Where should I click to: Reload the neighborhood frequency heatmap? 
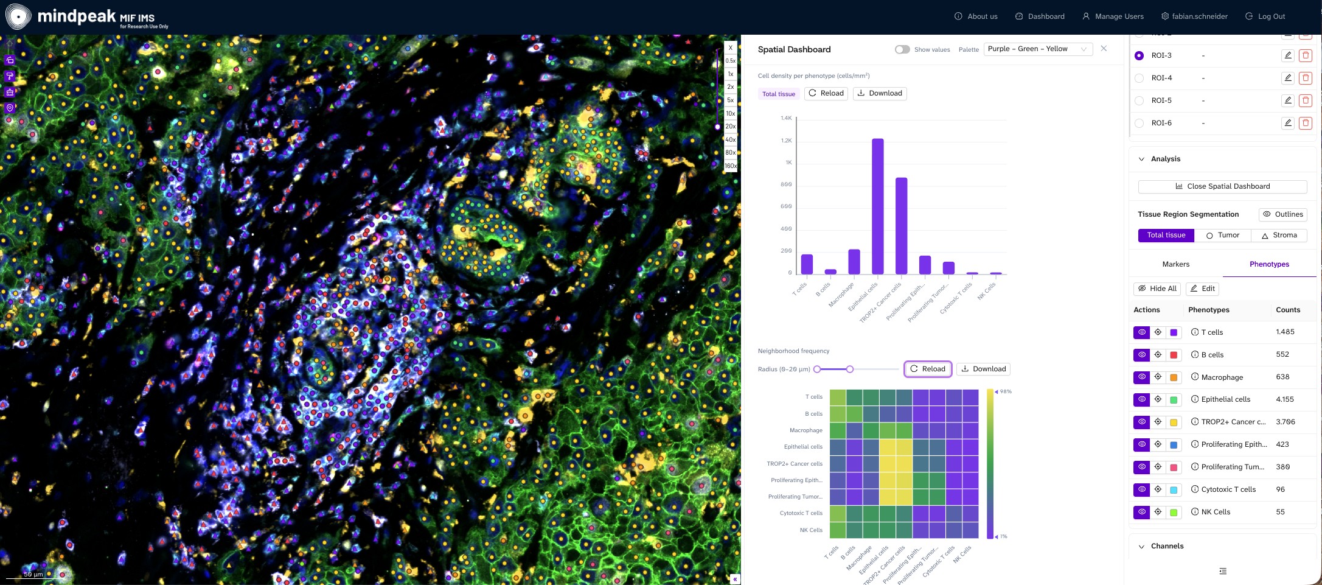click(x=928, y=369)
